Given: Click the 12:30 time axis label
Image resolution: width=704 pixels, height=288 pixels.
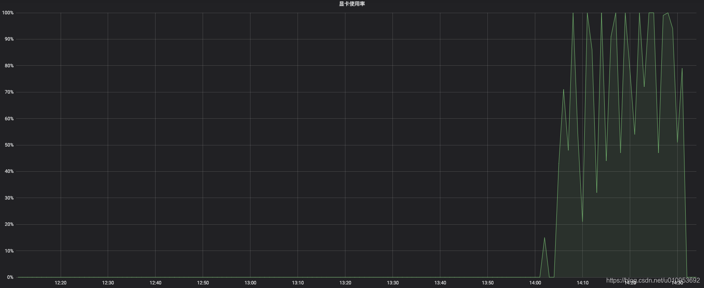Looking at the screenshot, I should 108,283.
